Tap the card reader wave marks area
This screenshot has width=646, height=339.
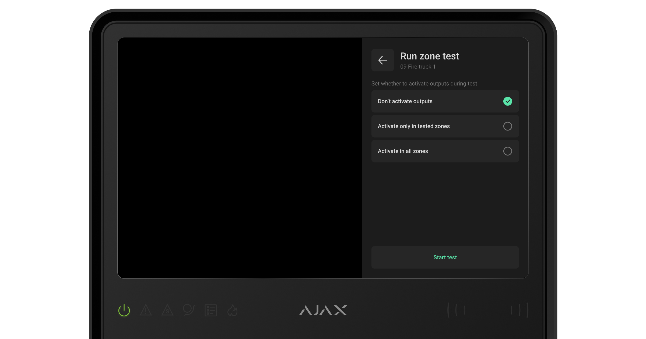tap(488, 310)
